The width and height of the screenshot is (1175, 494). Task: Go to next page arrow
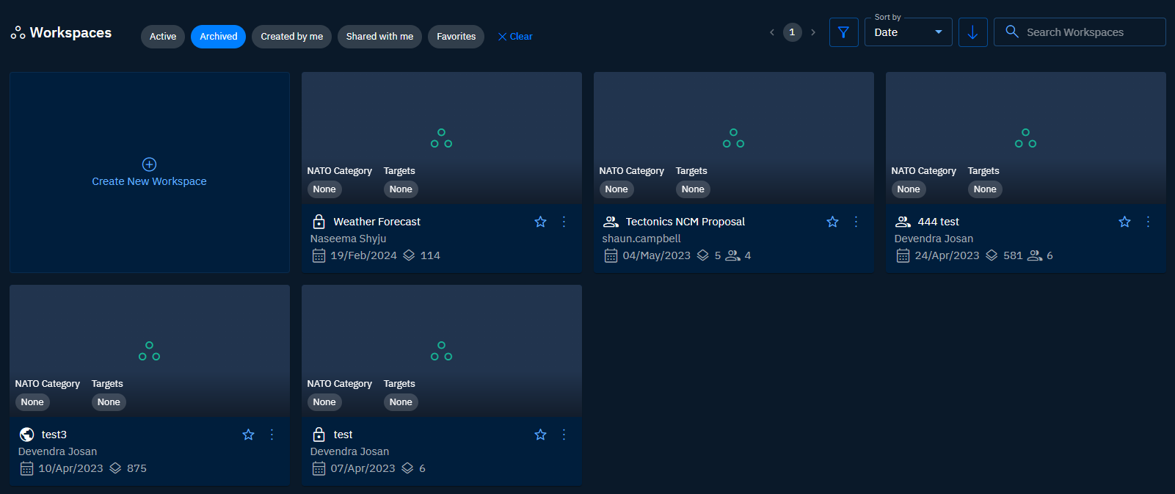(813, 32)
